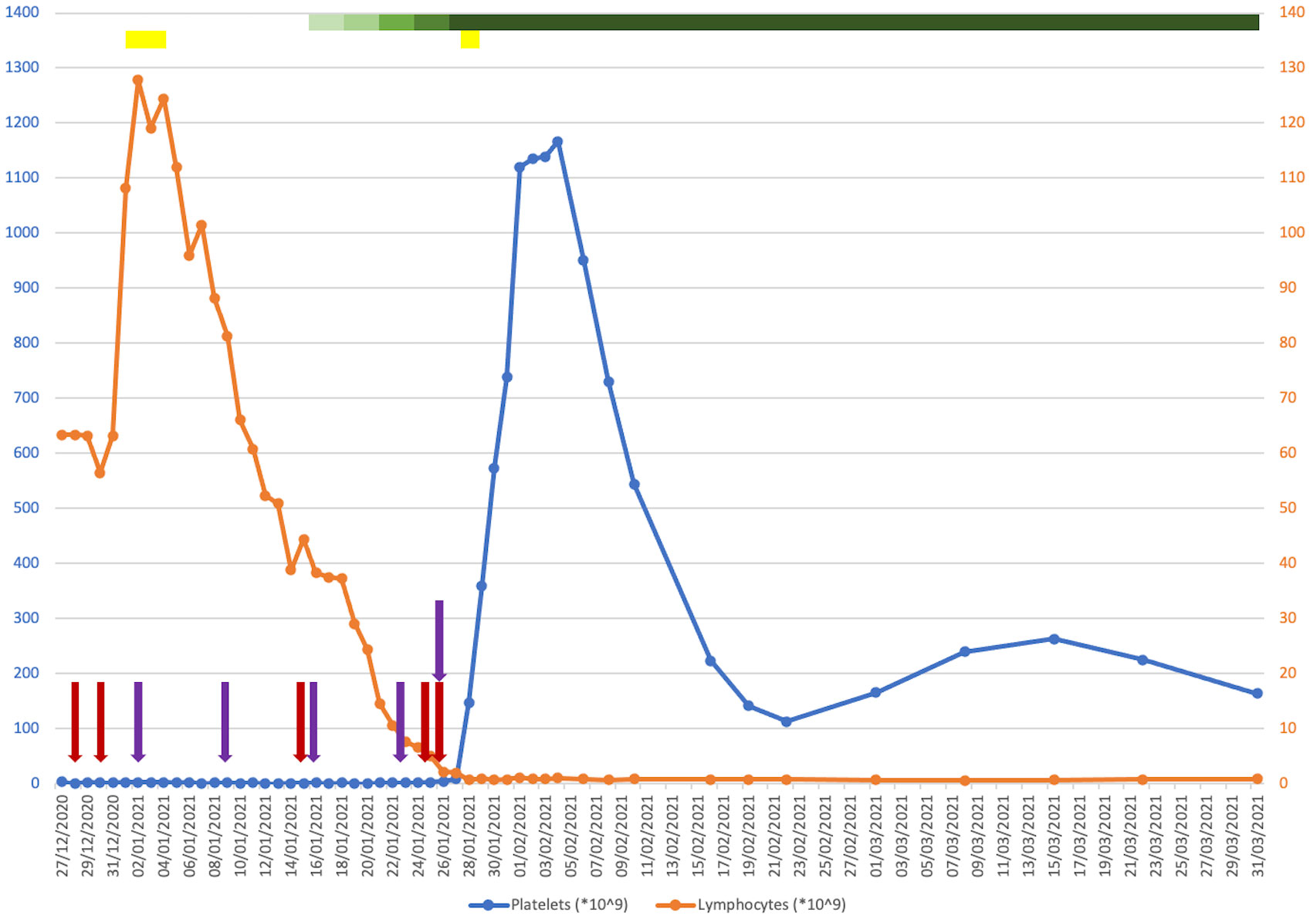Click the date label 15/03/2021

point(1054,836)
